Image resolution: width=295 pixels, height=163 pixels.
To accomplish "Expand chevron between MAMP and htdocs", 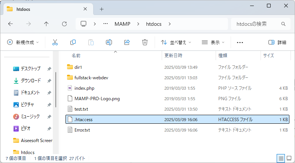I will (138, 24).
